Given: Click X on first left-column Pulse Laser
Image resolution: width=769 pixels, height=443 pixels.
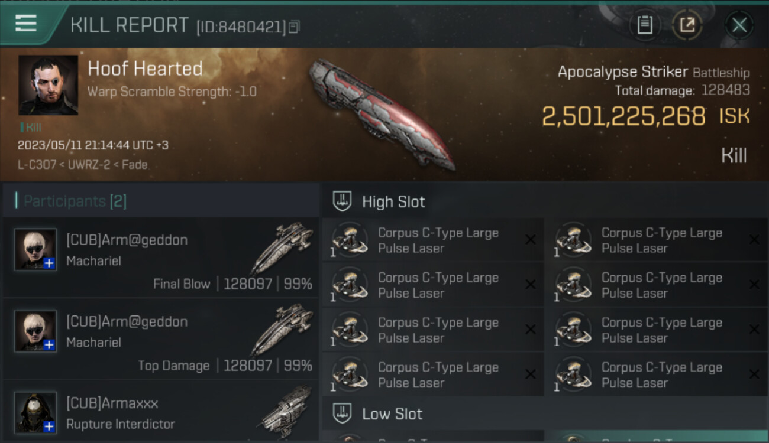Looking at the screenshot, I should tap(531, 240).
